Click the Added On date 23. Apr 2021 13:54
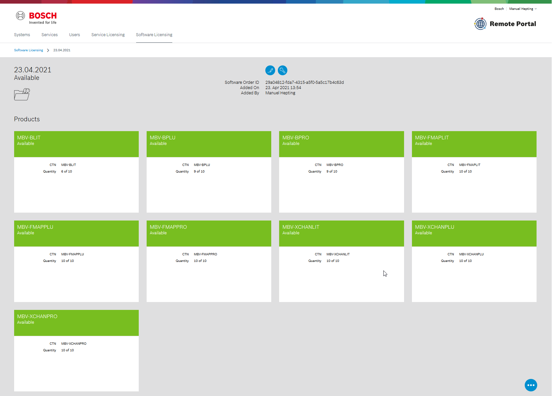 (283, 88)
